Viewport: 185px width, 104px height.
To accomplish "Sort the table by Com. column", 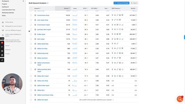I will tap(107, 8).
